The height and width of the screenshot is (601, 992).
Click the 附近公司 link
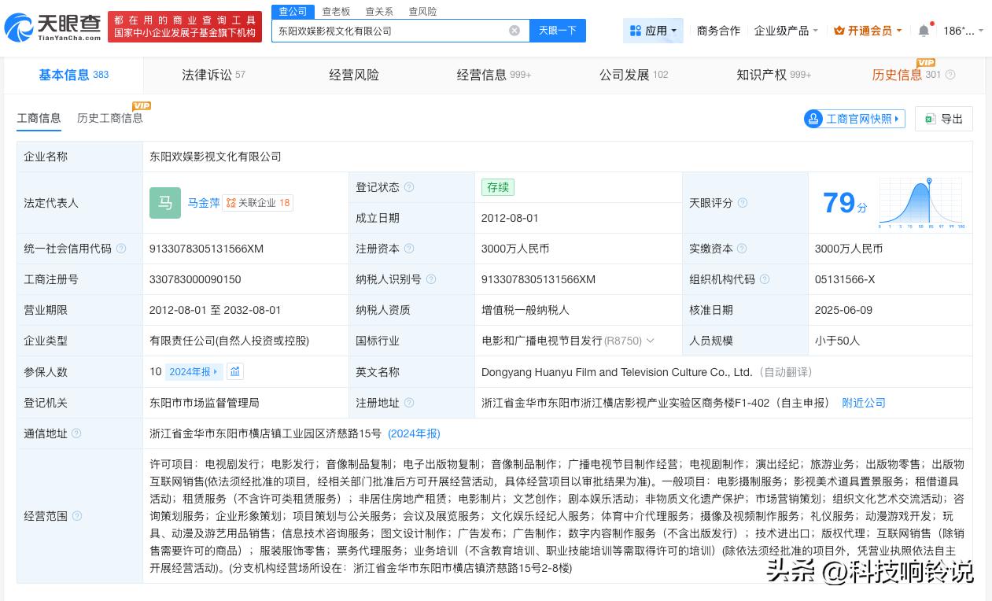pos(864,403)
